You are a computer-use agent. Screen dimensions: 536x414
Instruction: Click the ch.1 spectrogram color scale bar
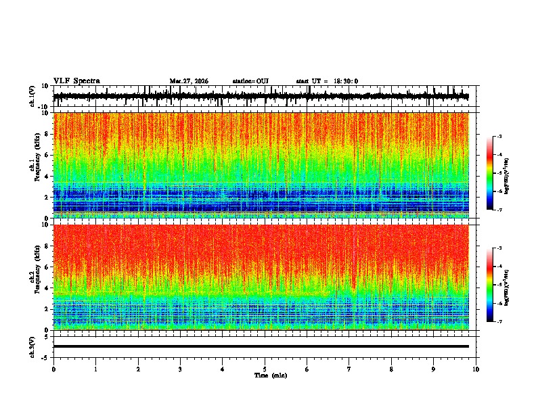point(490,173)
